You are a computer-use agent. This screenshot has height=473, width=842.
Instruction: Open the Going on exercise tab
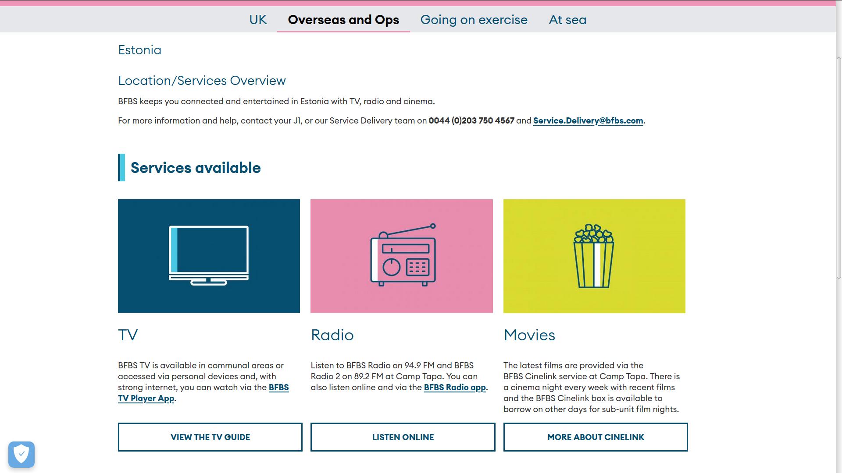[x=474, y=20]
